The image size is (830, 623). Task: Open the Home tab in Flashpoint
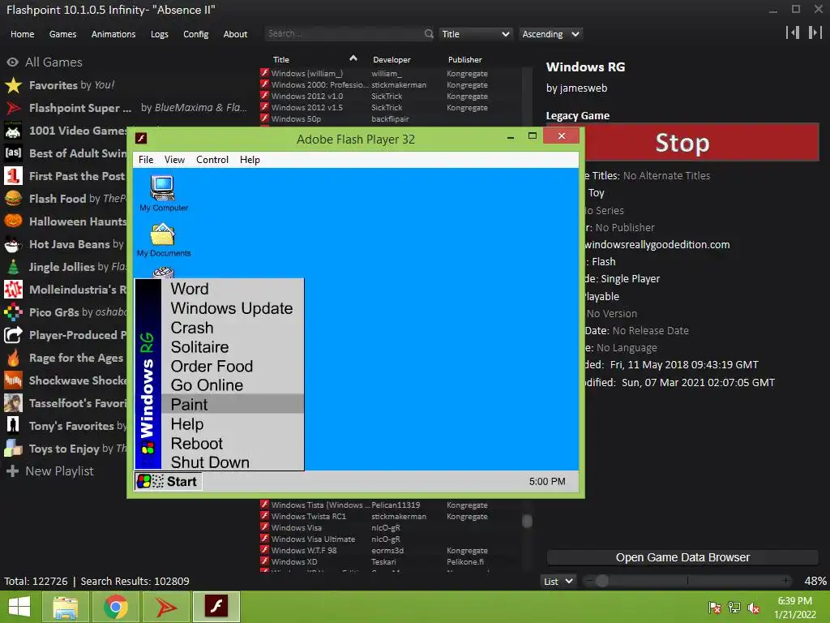[x=22, y=34]
